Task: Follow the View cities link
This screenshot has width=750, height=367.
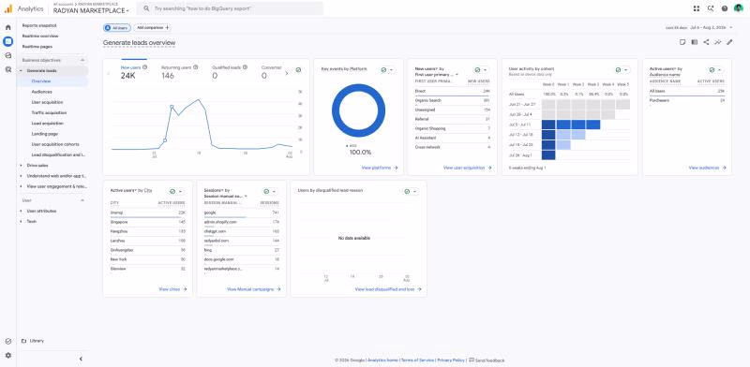Action: (x=172, y=289)
